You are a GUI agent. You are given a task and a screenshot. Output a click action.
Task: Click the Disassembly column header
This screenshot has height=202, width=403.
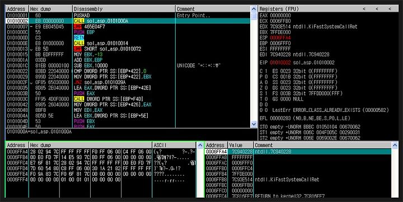click(x=124, y=9)
